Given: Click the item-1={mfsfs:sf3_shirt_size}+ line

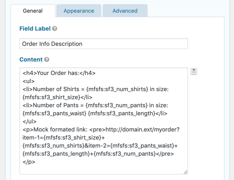Looking at the screenshot, I should (63, 138).
